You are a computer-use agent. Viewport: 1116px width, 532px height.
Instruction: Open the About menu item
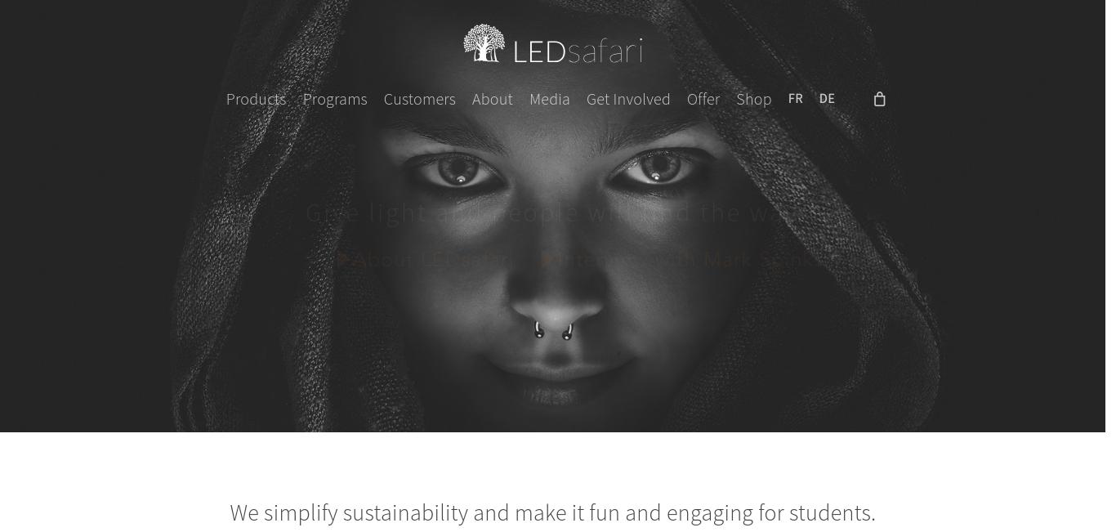click(x=493, y=99)
